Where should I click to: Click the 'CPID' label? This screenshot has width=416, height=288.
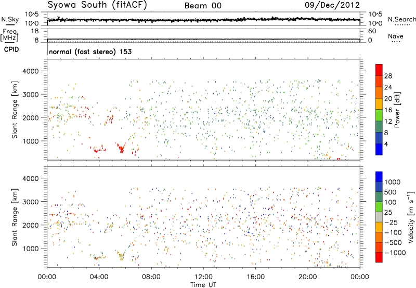11,49
